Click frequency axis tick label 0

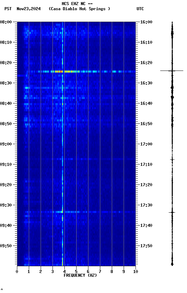coord(17,272)
